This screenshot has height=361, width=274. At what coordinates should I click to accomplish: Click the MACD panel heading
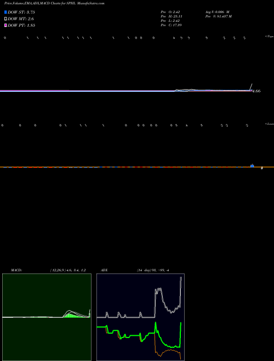[x=16, y=270]
